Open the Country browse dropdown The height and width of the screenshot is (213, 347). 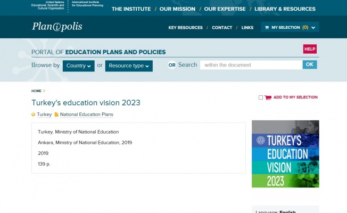[79, 65]
